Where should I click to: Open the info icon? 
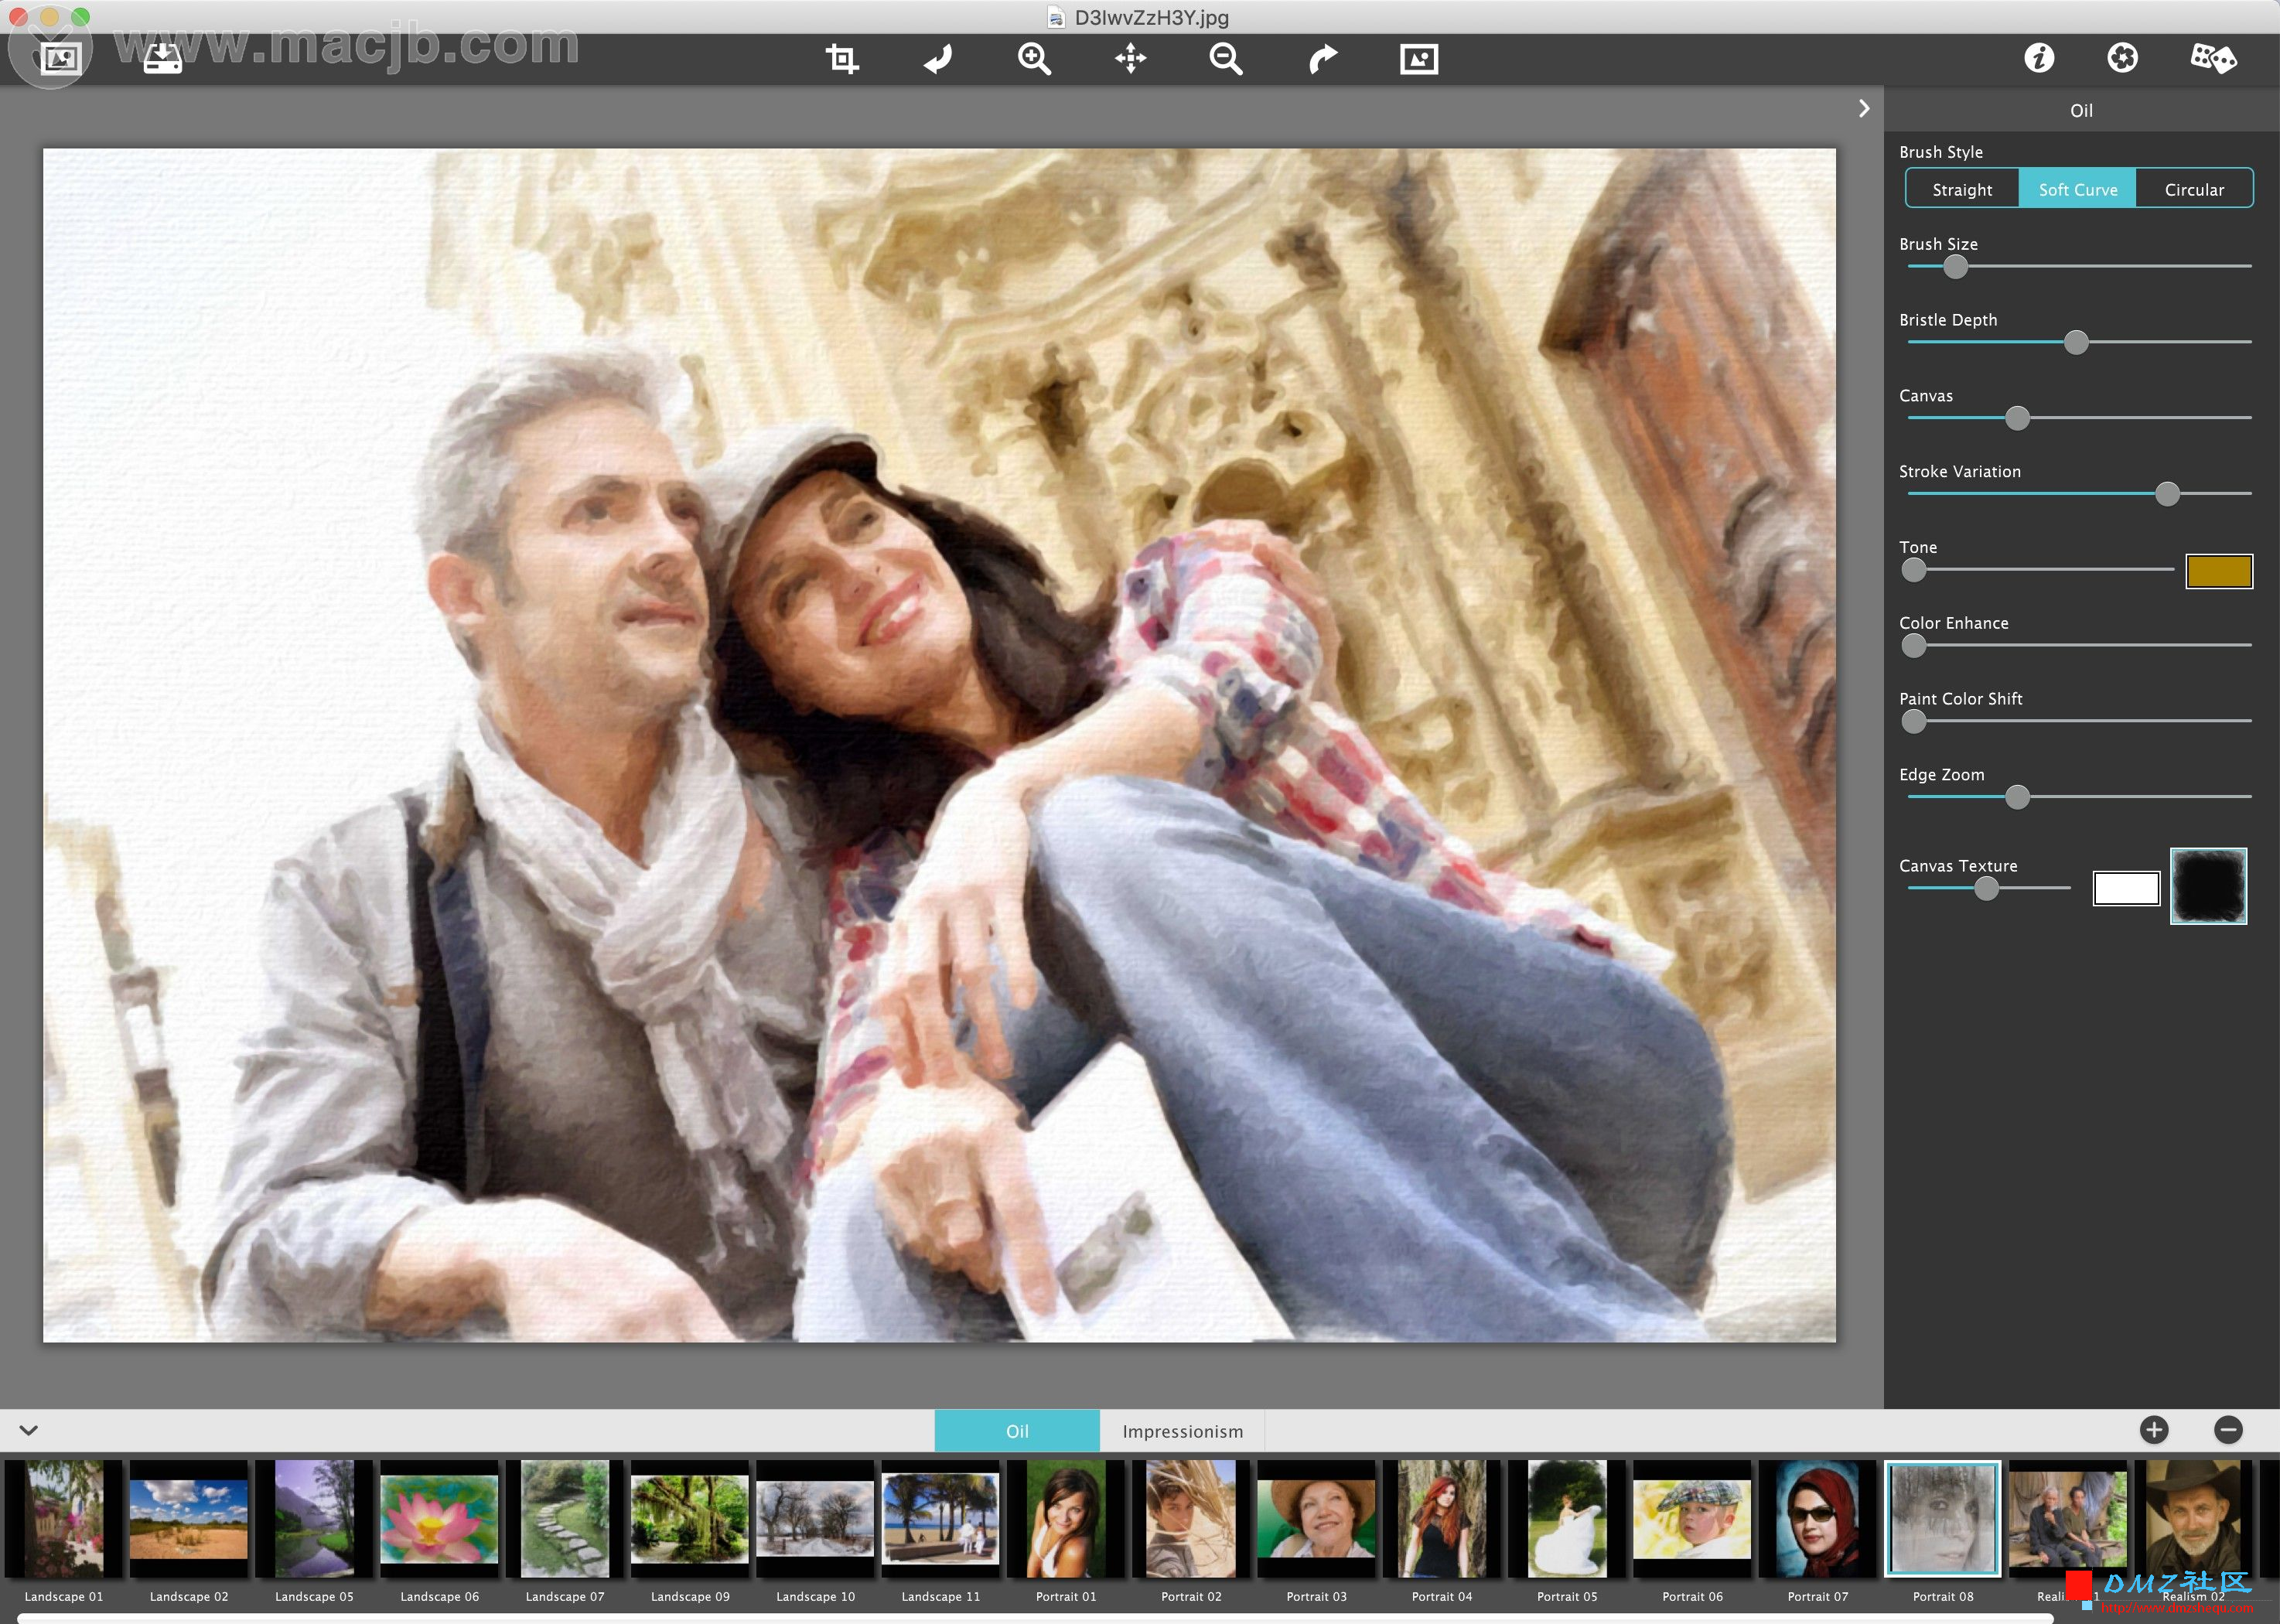pos(2039,58)
